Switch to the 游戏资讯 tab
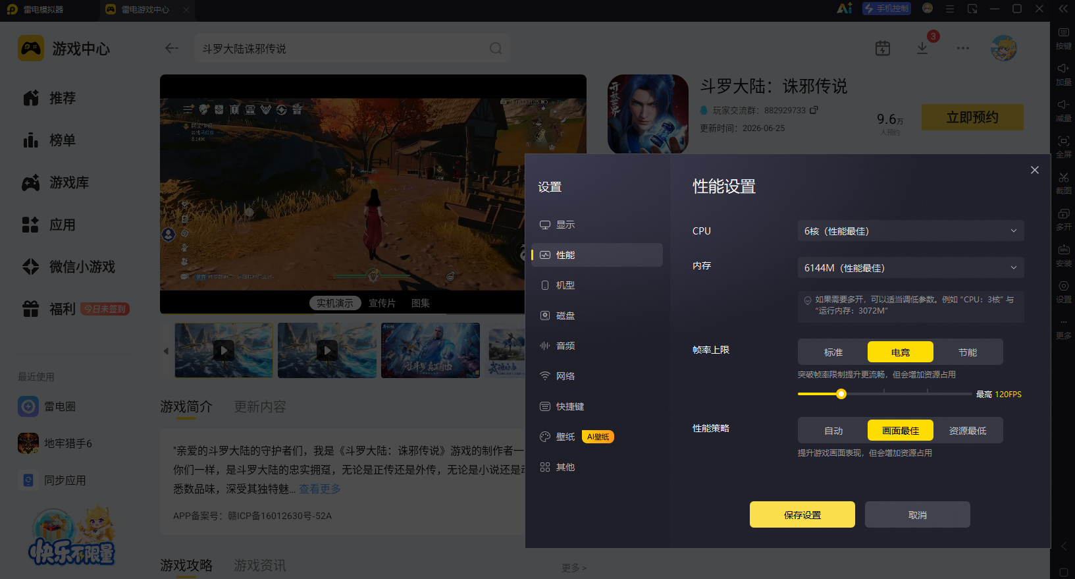Screen dimensions: 1075x579 [x=260, y=565]
